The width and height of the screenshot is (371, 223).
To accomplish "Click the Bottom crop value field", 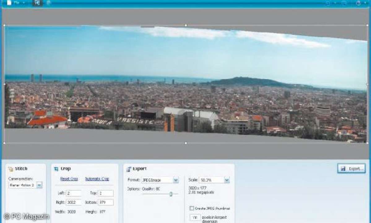I will click(106, 203).
